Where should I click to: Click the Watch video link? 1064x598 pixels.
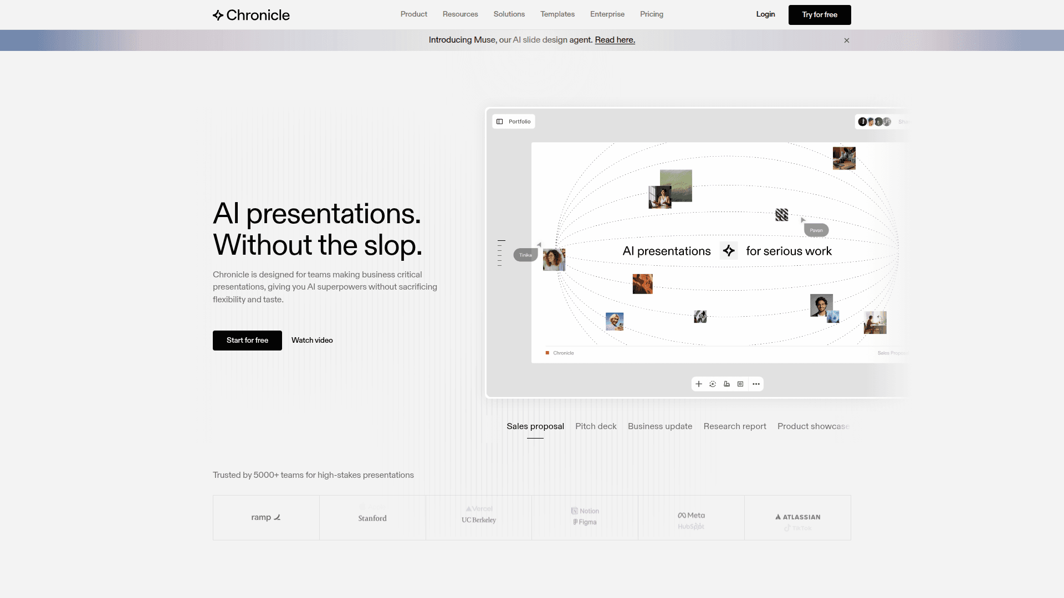point(312,340)
